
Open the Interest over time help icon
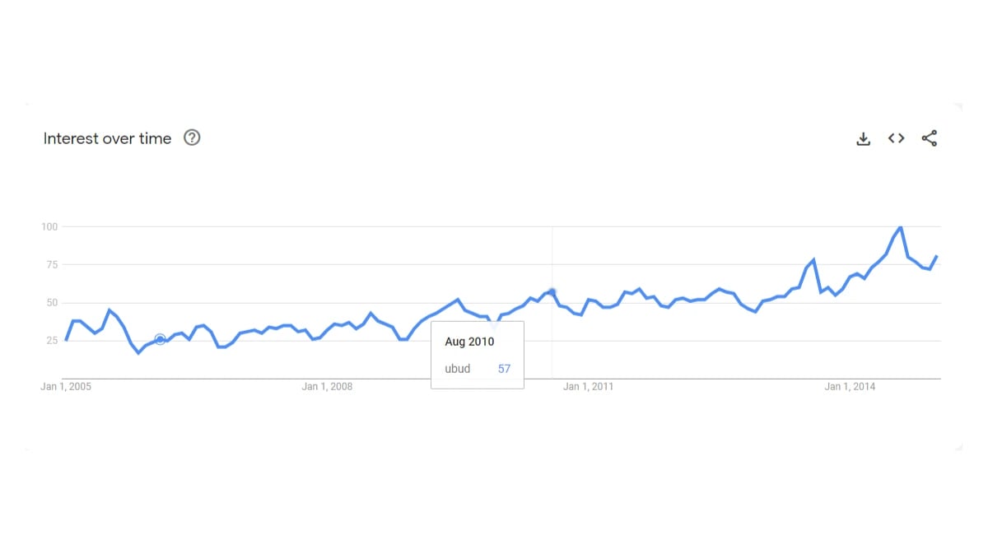point(192,137)
